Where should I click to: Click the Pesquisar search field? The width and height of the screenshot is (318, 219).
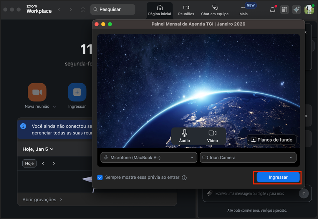click(x=113, y=9)
